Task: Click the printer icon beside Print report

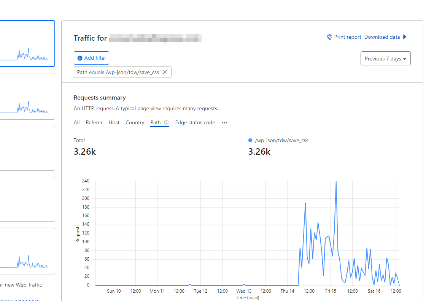Action: click(329, 37)
